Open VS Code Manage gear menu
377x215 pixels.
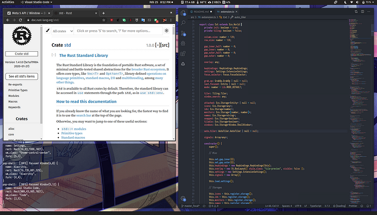coord(183,199)
